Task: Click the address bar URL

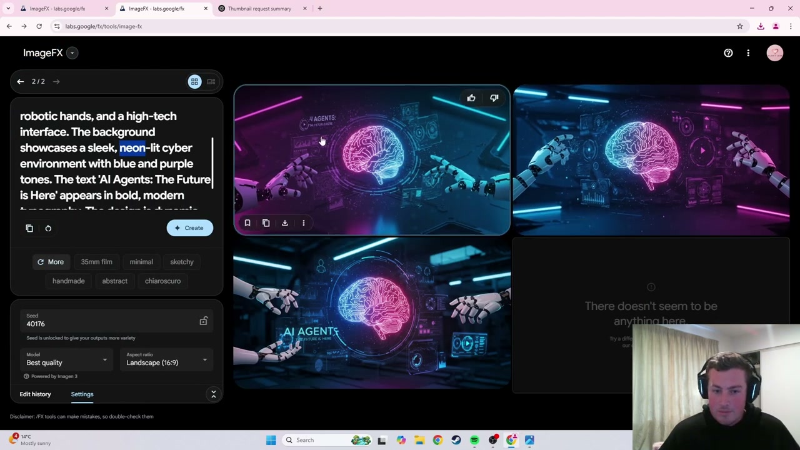Action: 104,26
